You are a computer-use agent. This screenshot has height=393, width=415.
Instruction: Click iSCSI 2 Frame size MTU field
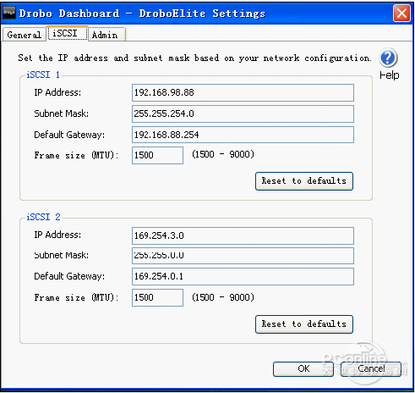pos(157,297)
